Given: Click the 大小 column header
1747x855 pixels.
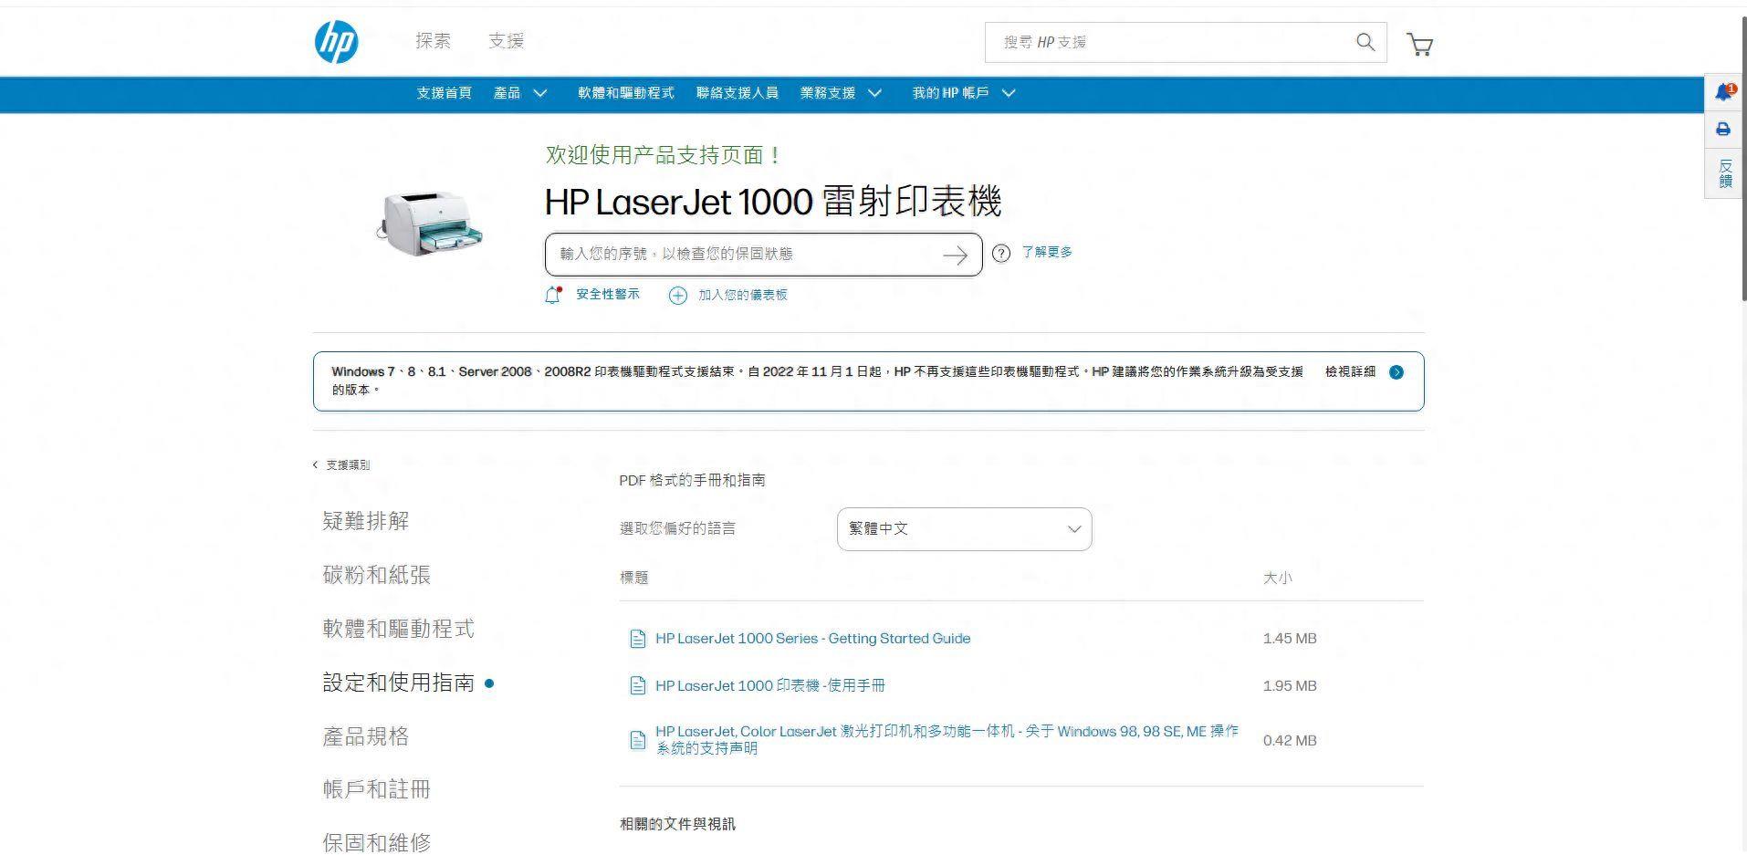Looking at the screenshot, I should (x=1277, y=578).
